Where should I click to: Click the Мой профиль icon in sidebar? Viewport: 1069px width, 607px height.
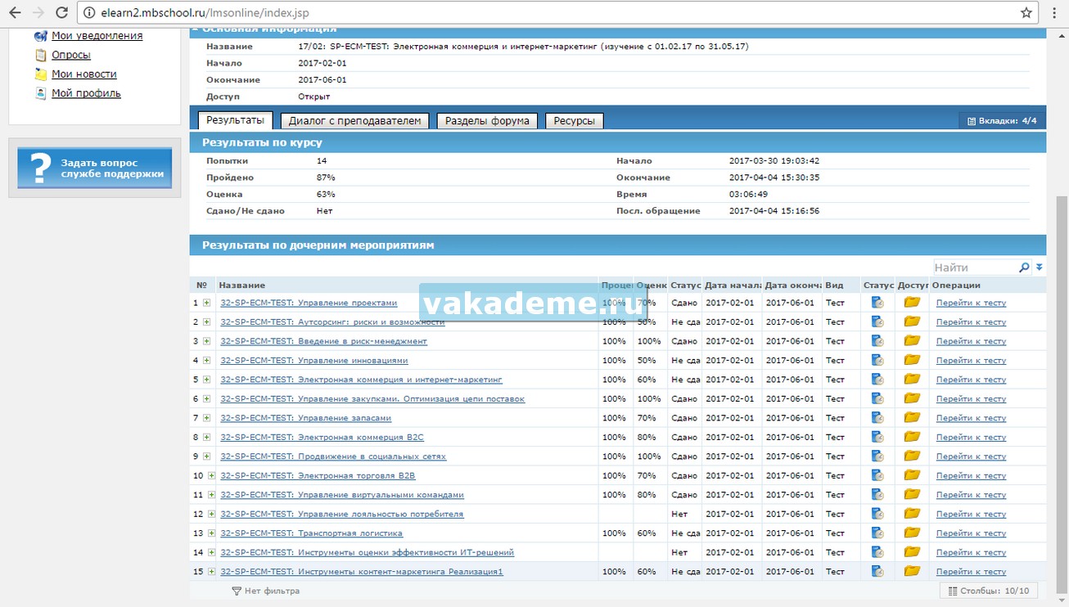41,93
